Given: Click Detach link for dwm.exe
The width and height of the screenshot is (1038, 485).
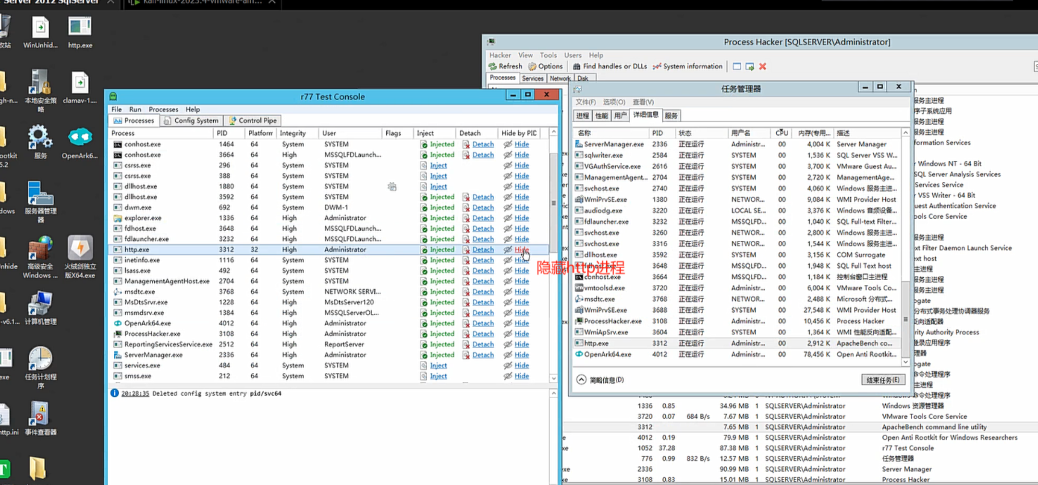Looking at the screenshot, I should 483,208.
